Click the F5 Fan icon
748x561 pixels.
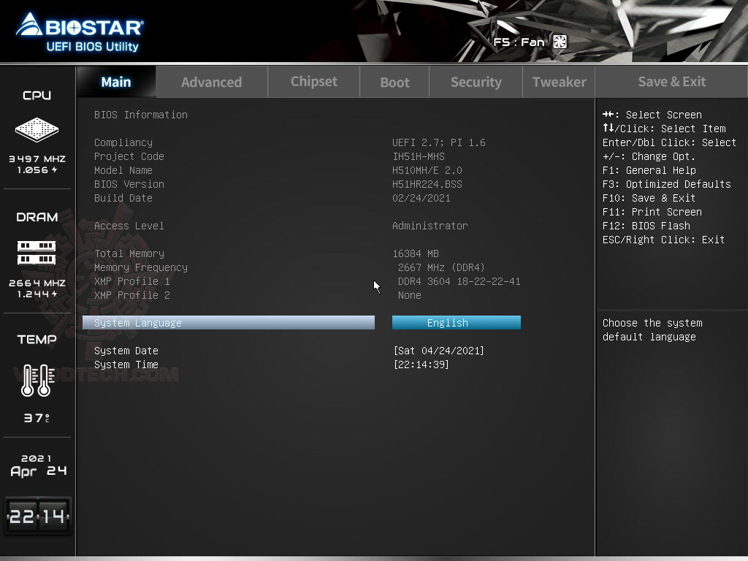[560, 42]
